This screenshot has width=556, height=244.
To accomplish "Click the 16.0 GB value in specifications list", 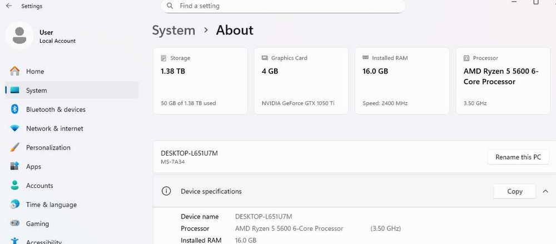I will point(246,240).
